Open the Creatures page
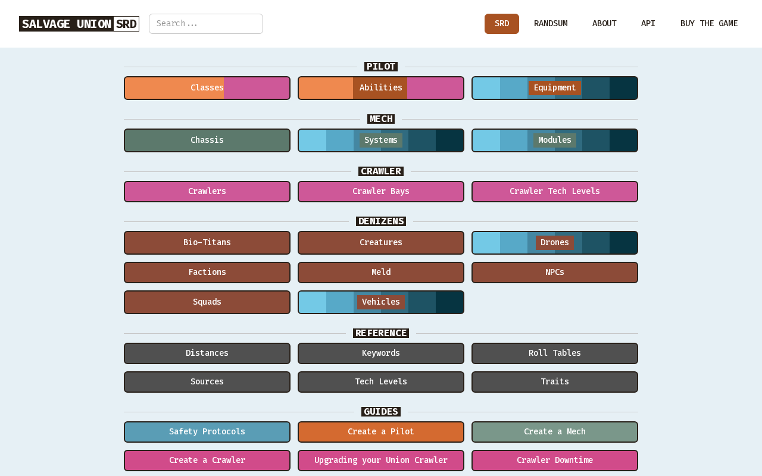 381,243
